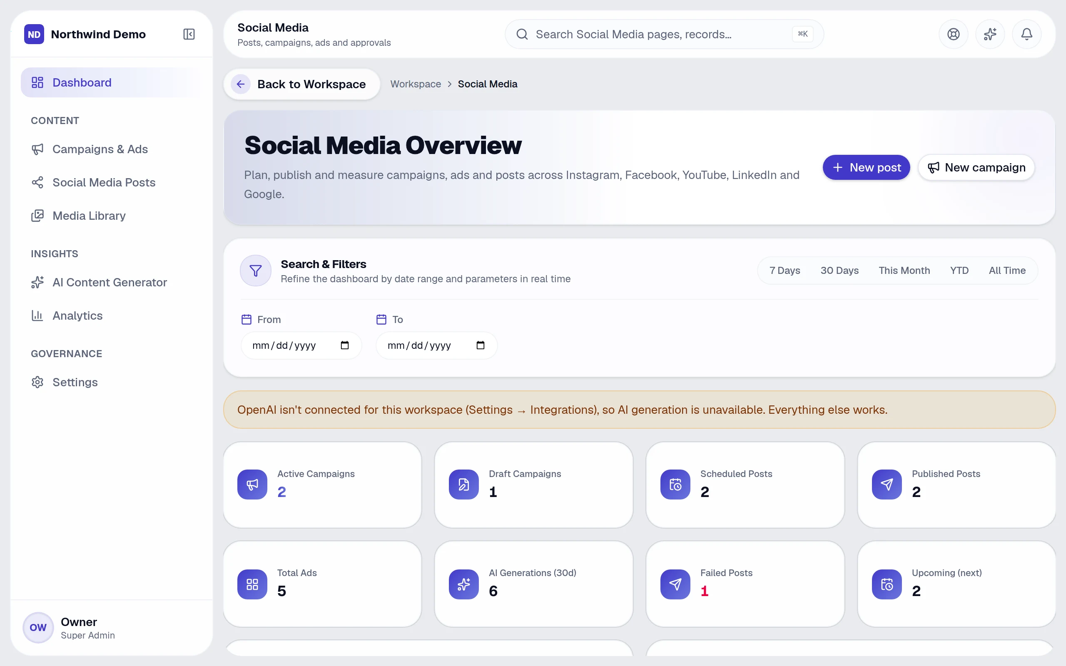The image size is (1066, 666).
Task: Select This Month range
Action: click(x=904, y=271)
